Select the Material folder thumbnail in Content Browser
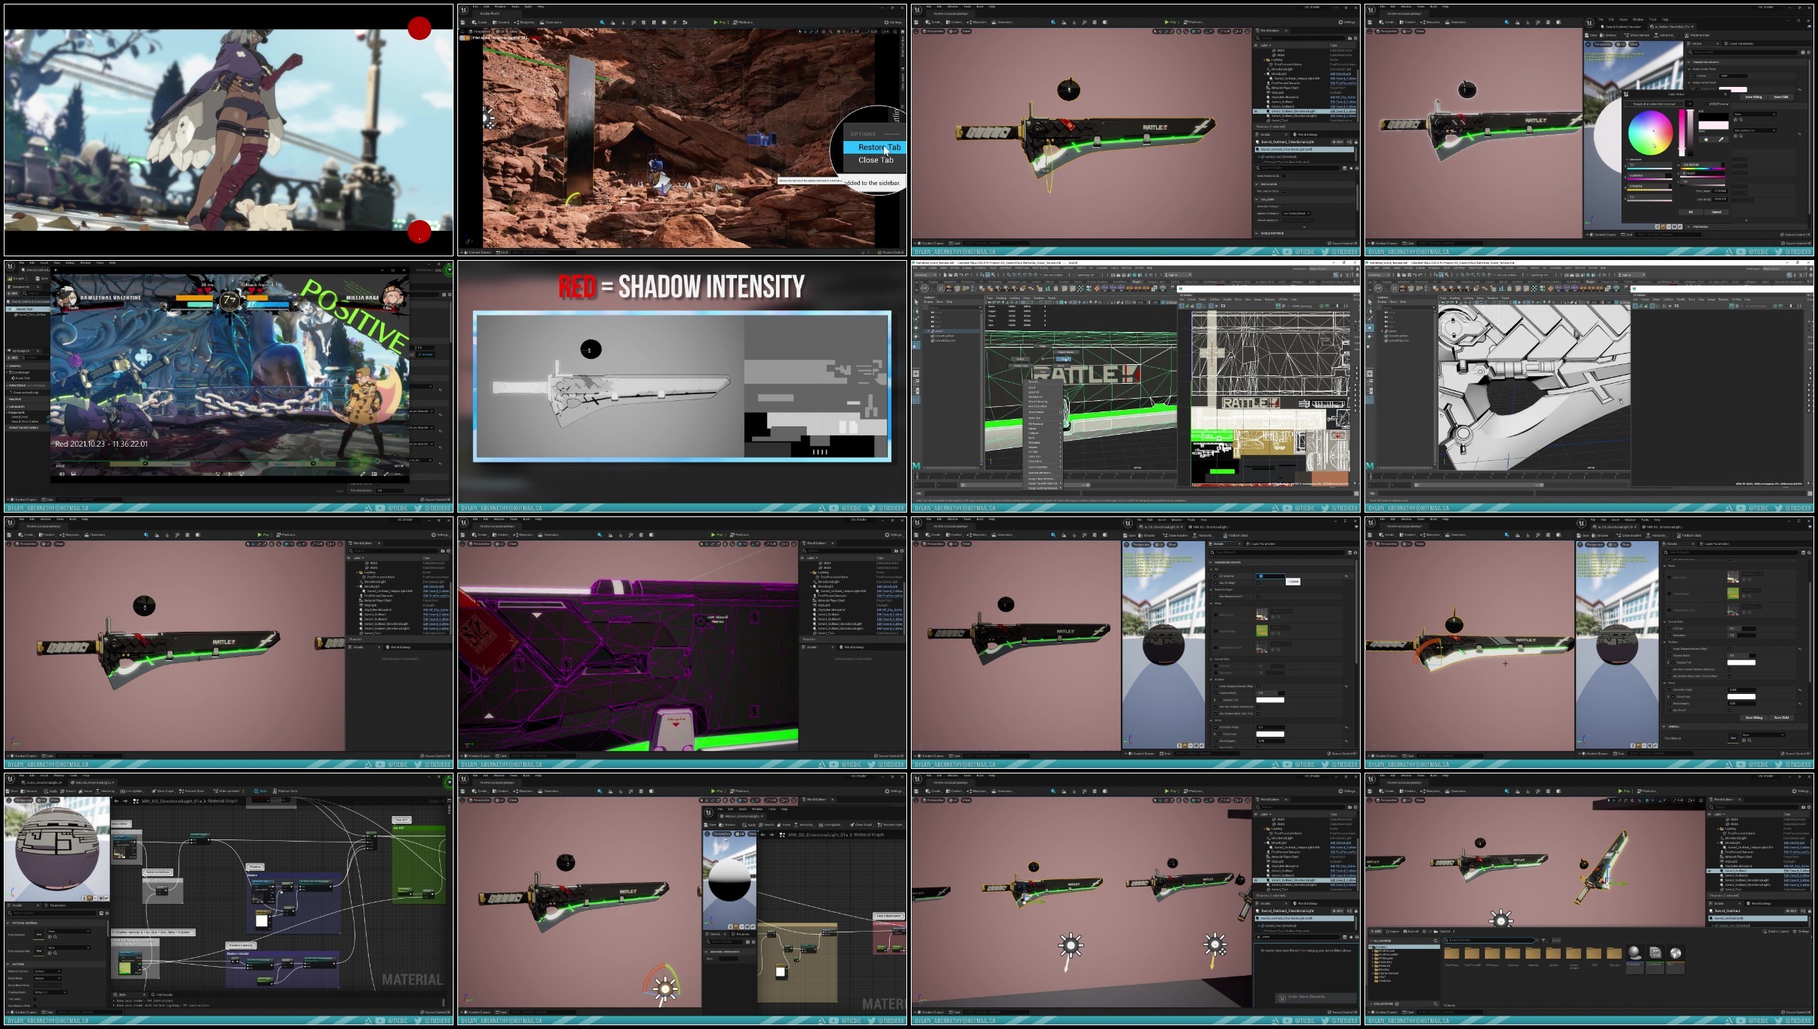1818x1029 pixels. pos(1533,956)
